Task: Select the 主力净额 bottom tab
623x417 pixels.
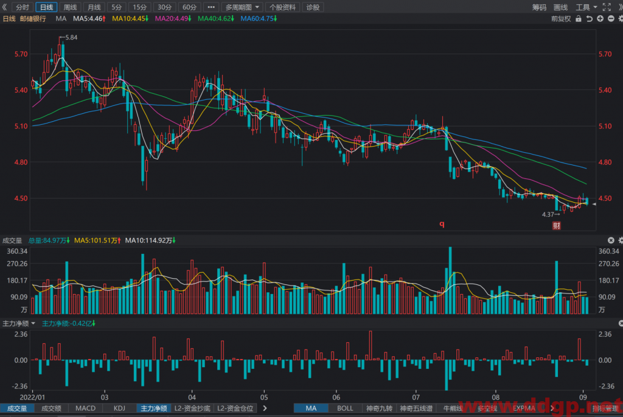Action: coord(154,408)
